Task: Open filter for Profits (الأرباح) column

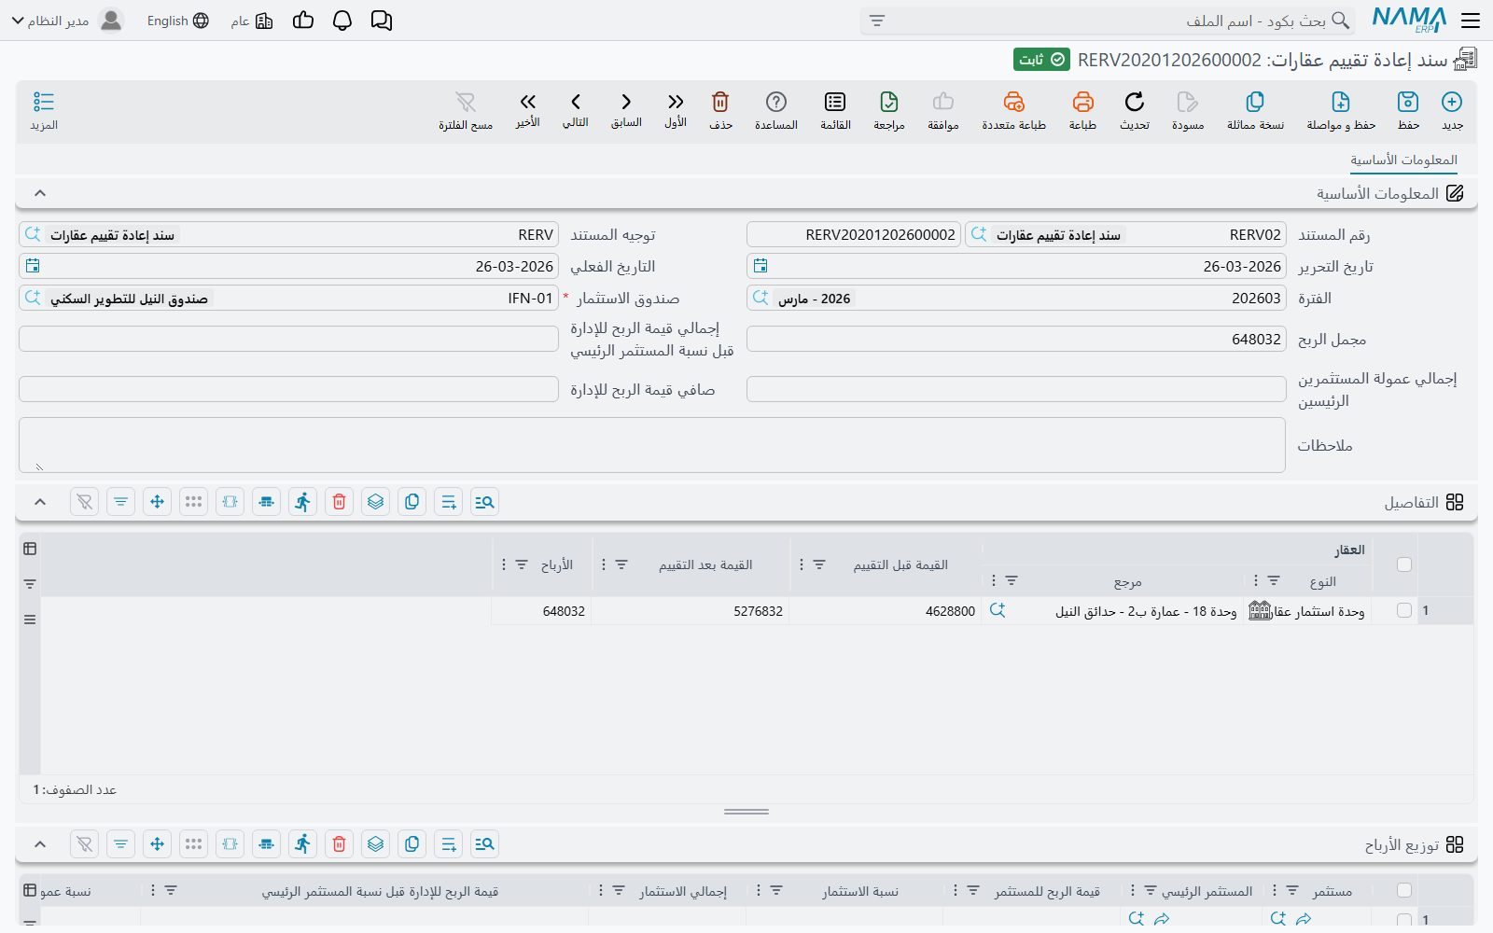Action: (x=522, y=564)
